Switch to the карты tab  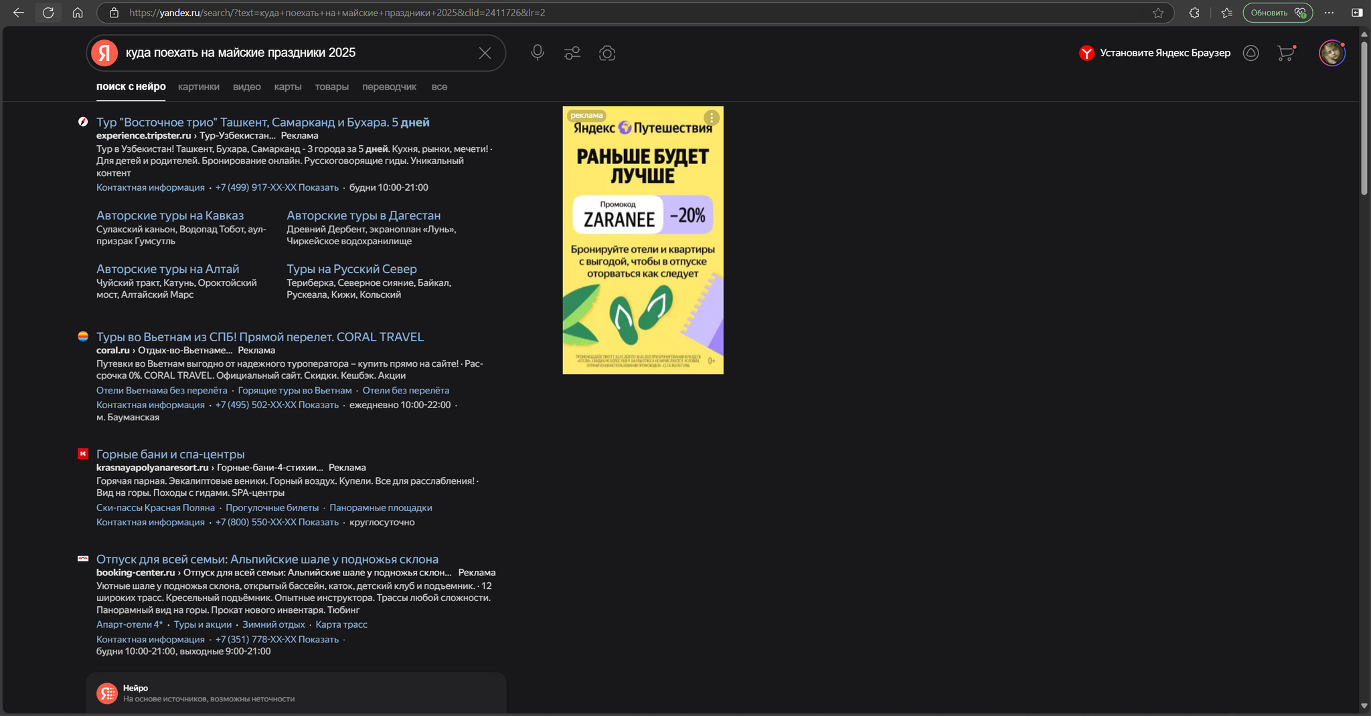click(x=288, y=87)
